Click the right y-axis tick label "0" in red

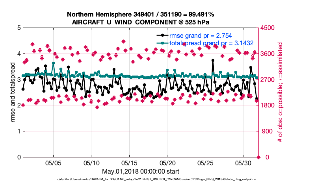click(x=267, y=157)
